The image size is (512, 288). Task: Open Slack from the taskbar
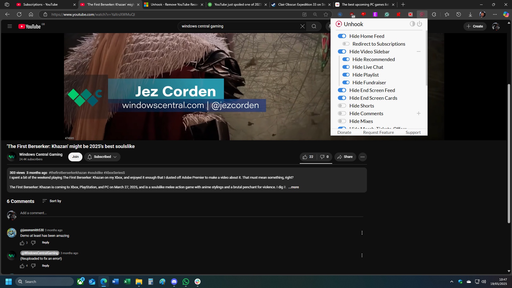[x=198, y=282]
